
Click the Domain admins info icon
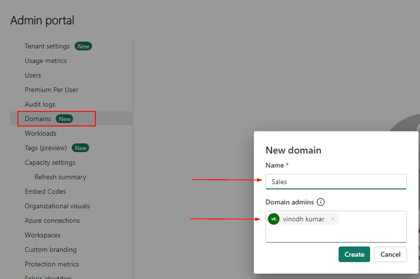click(320, 202)
